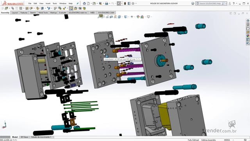Toggle the pushpin to keep menu visible
Viewport: 250px width, 141px height.
pyautogui.click(x=78, y=4)
